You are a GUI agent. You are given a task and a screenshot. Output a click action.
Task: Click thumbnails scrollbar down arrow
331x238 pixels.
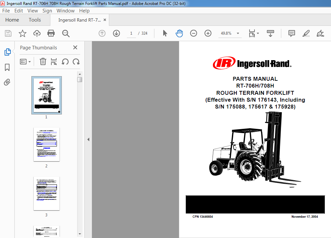pos(79,234)
